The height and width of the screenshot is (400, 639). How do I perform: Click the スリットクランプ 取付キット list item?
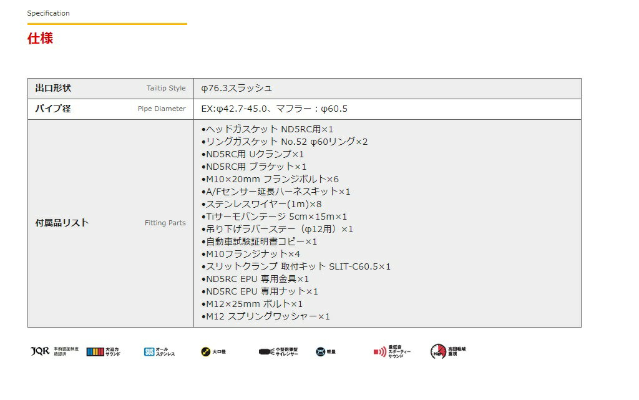[x=296, y=266]
